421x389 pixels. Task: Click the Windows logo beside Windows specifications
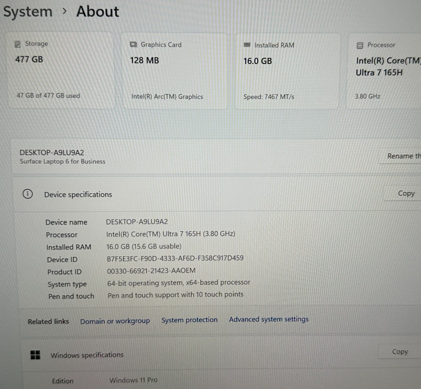click(35, 355)
